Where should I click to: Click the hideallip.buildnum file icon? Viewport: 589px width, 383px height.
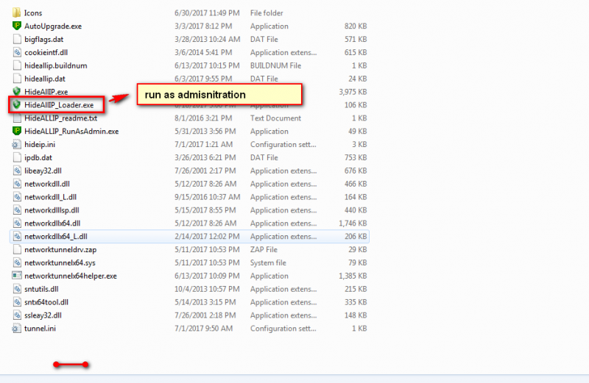point(16,65)
